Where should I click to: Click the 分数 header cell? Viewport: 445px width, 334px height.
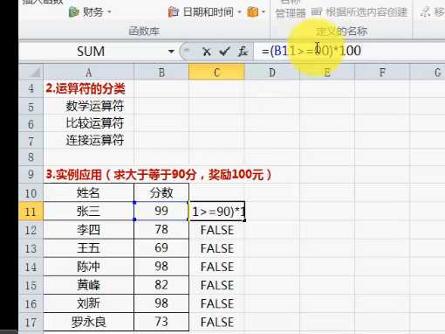click(161, 192)
